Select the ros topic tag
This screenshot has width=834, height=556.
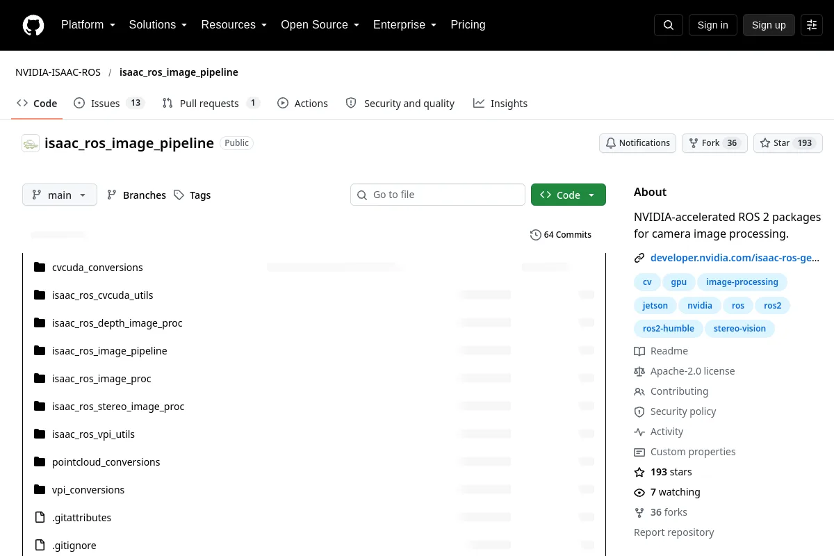point(738,306)
